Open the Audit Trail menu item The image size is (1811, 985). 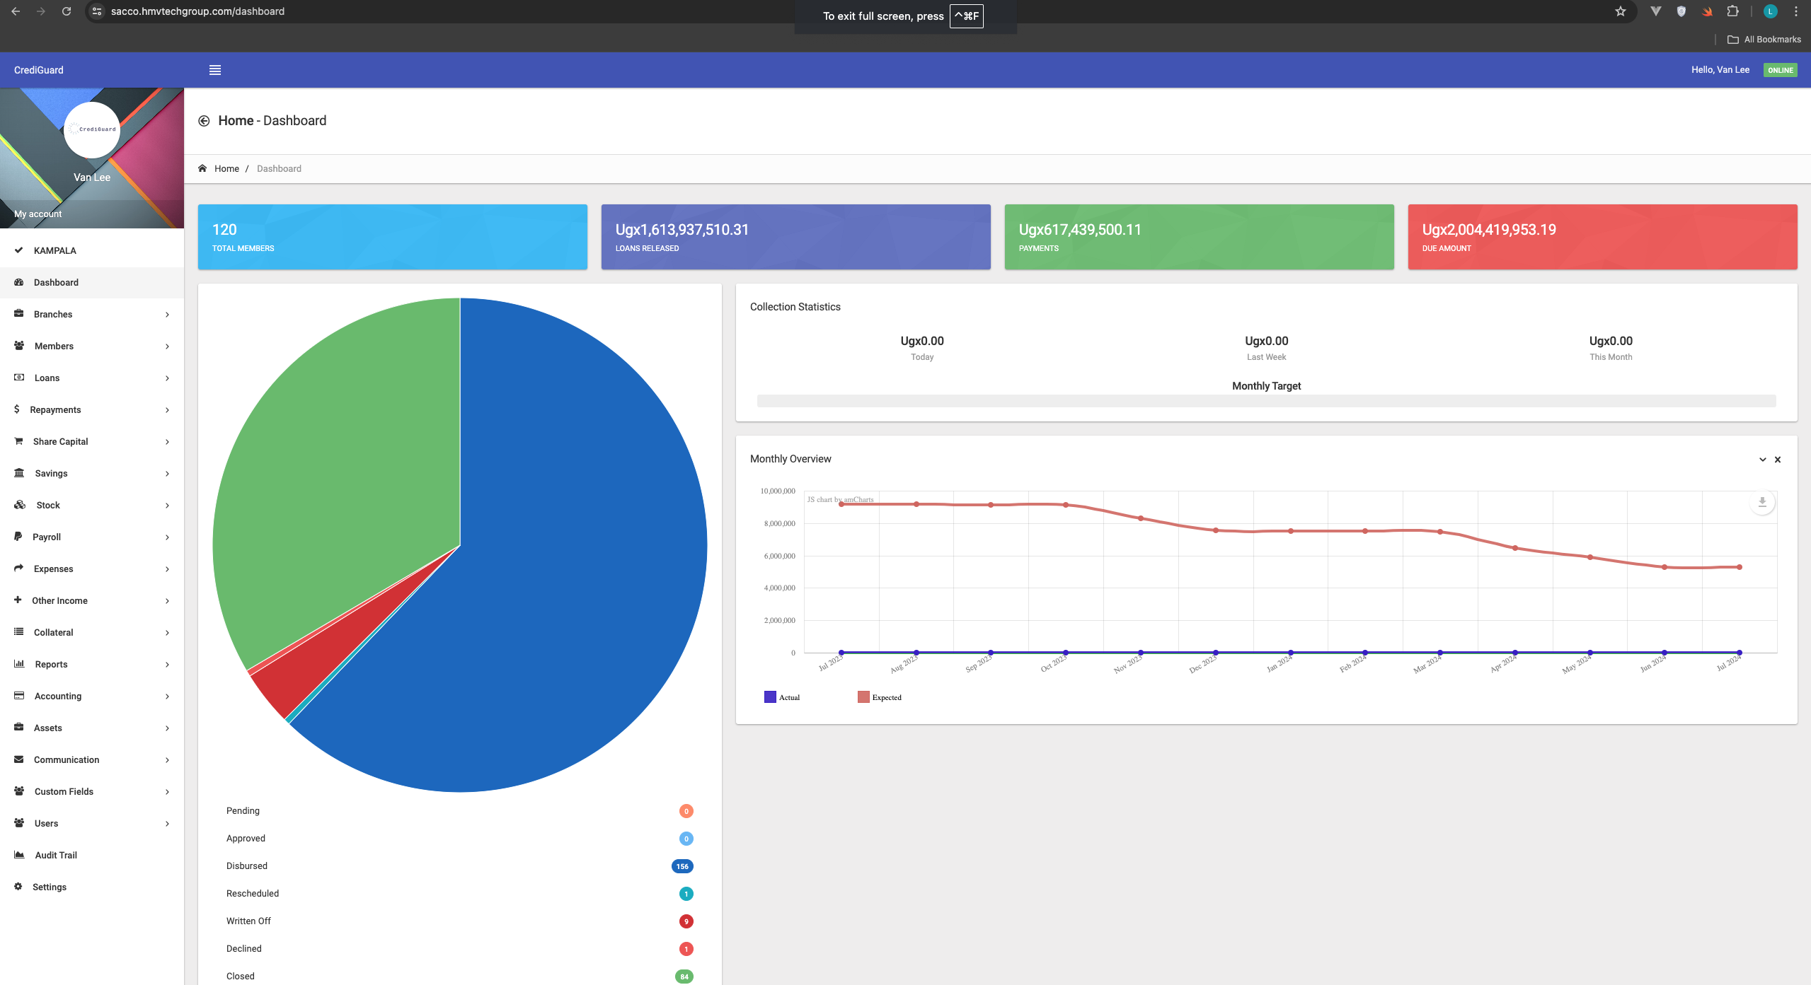point(92,855)
